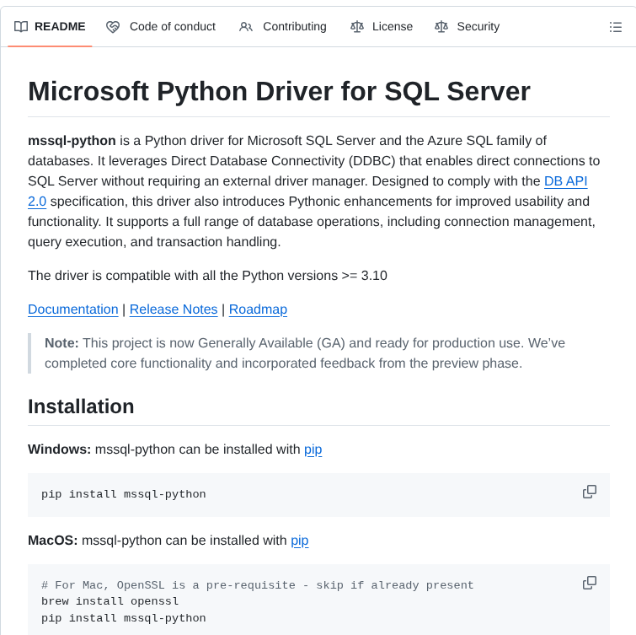Click the pip link in Windows line

[x=313, y=449]
